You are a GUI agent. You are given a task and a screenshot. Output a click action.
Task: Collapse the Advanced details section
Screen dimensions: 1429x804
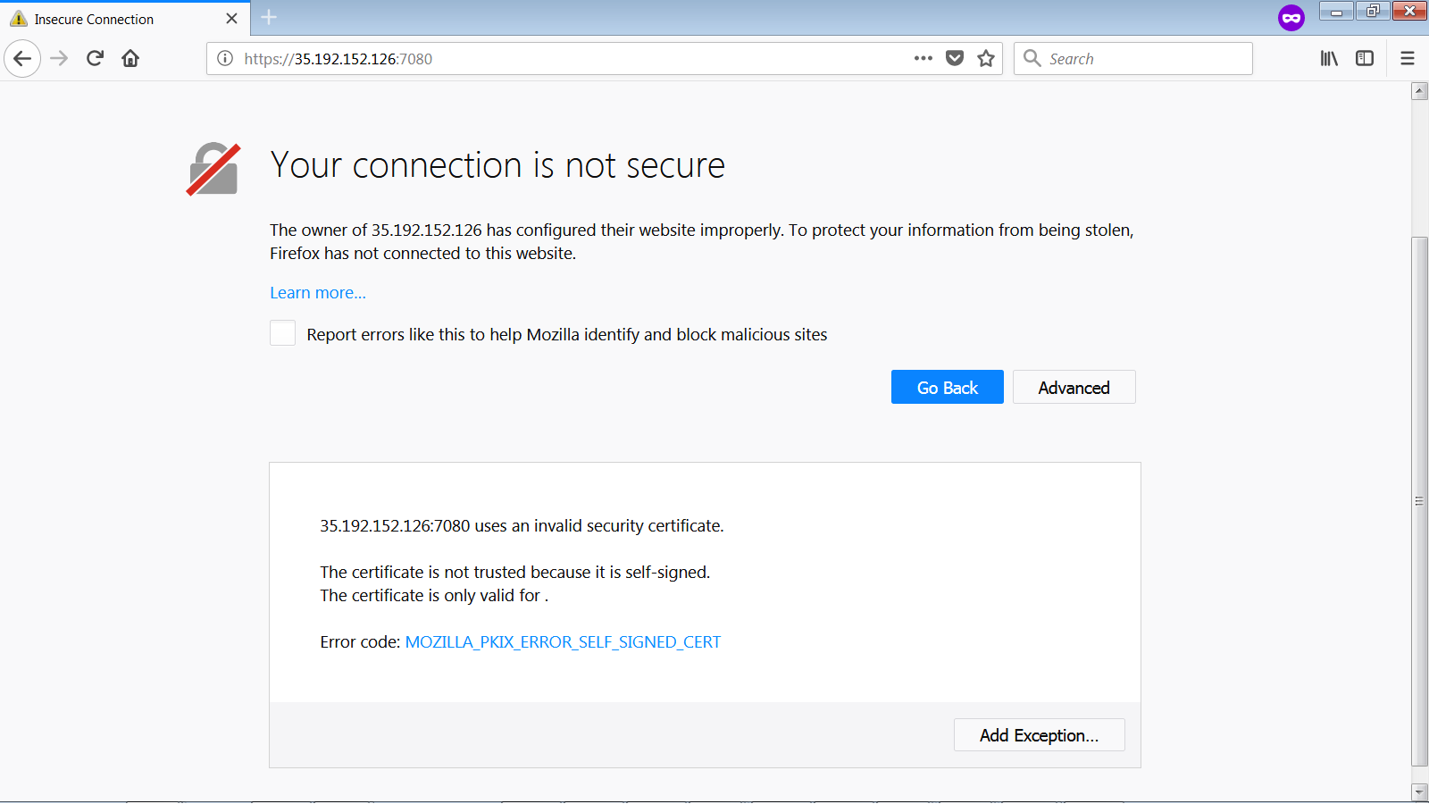point(1074,388)
